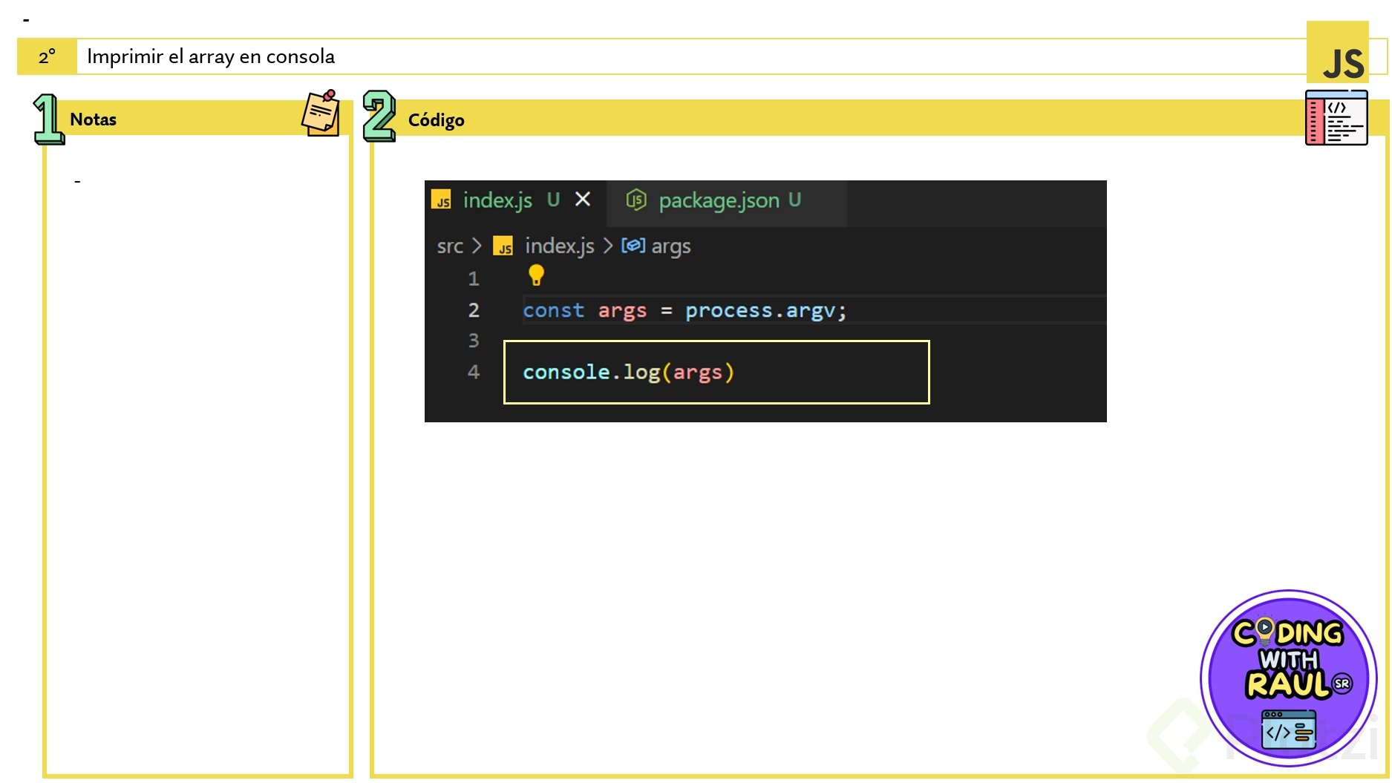Click the sticky note icon beside Notas

point(321,114)
